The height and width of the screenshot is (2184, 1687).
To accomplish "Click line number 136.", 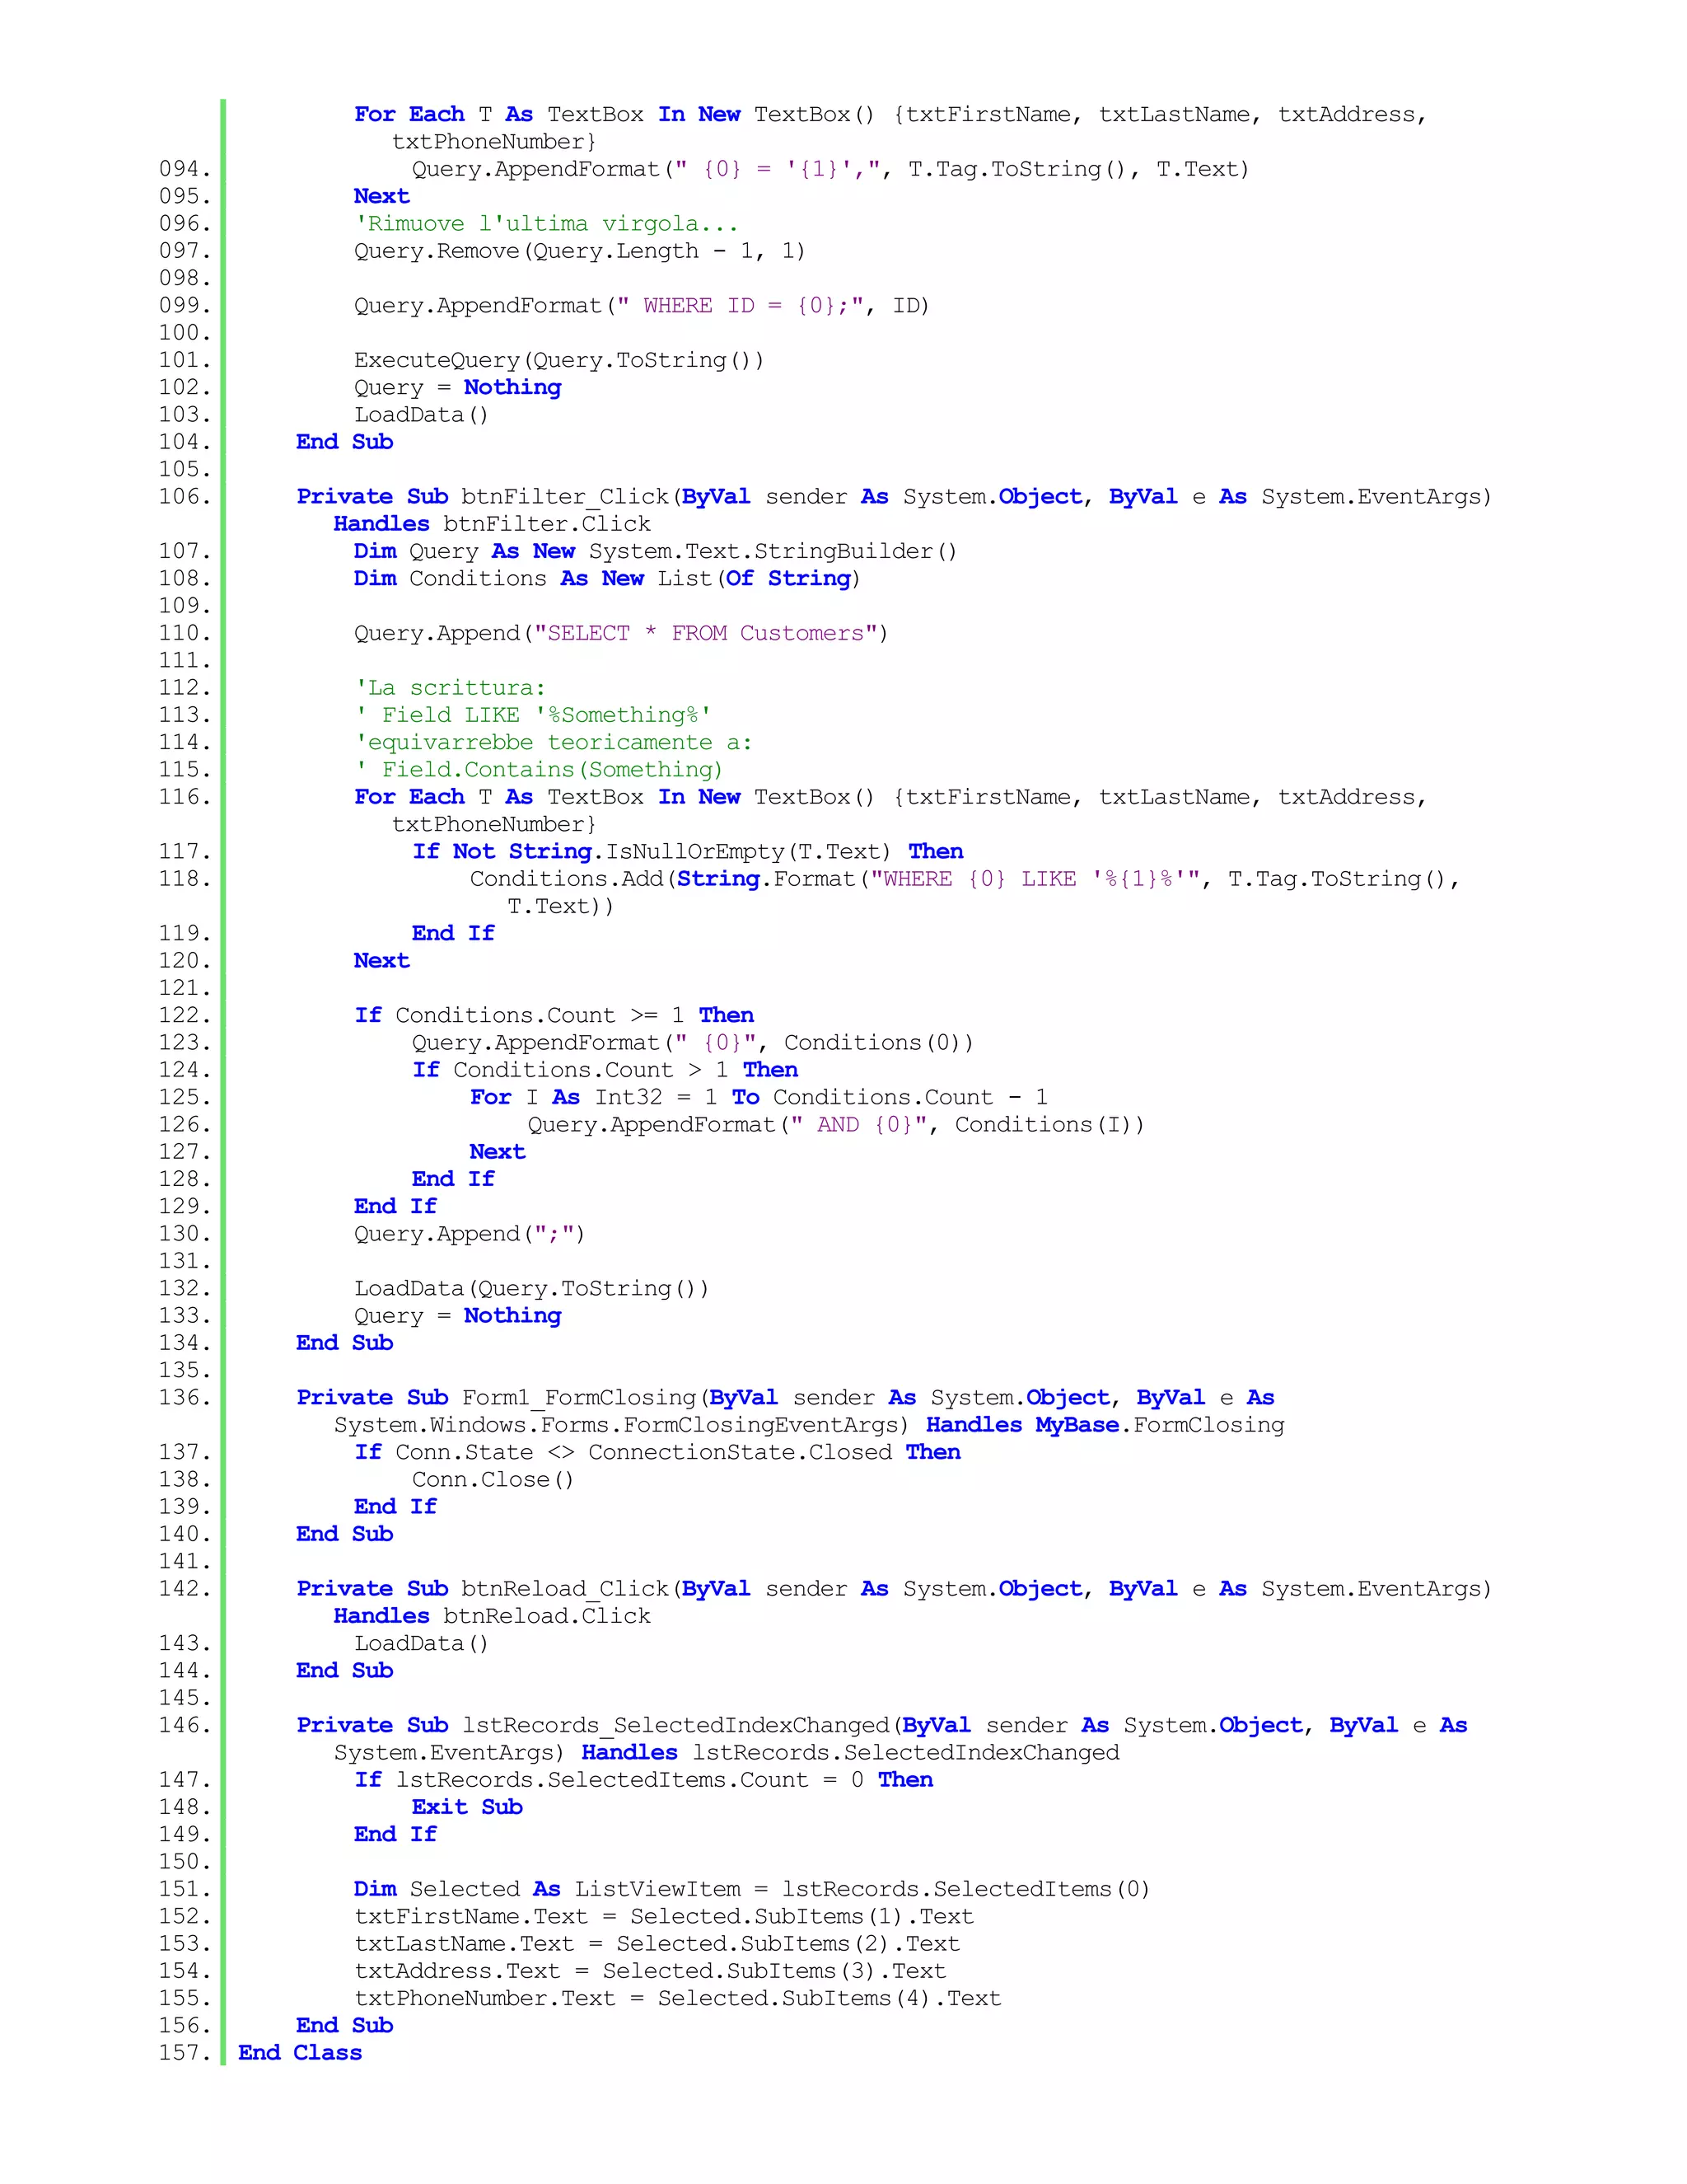I will (x=185, y=1398).
